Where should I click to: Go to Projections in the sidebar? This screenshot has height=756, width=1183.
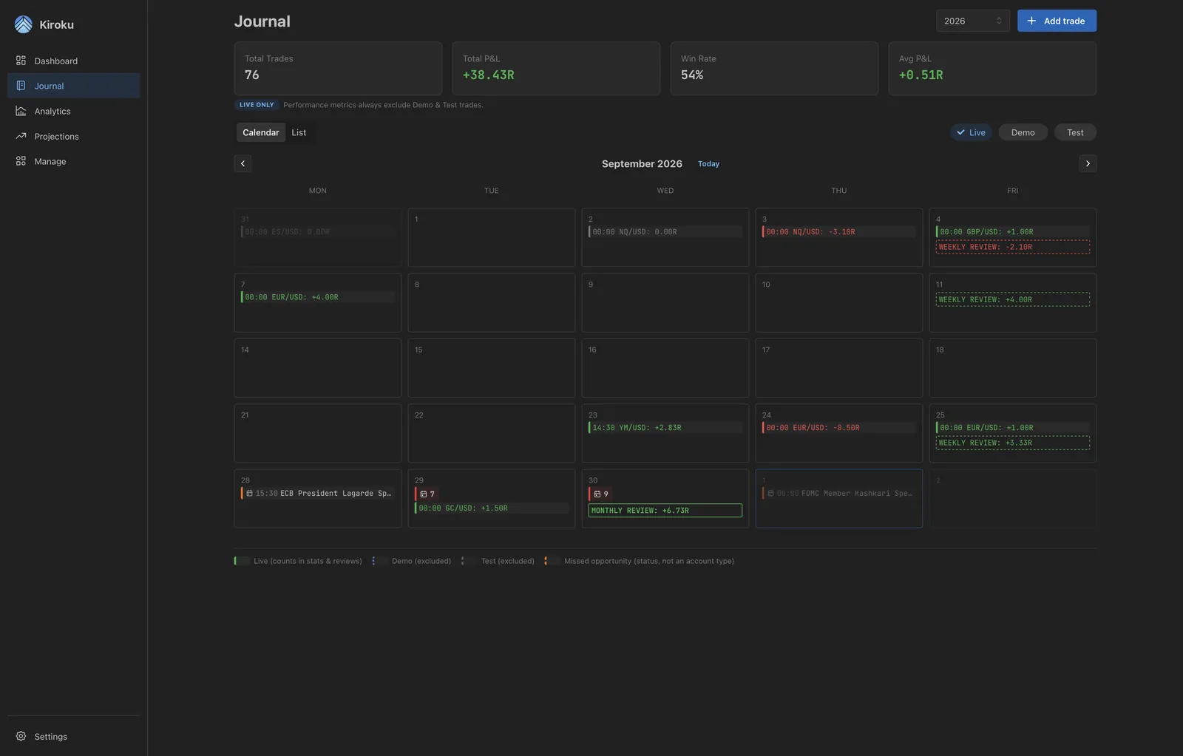[x=73, y=136]
